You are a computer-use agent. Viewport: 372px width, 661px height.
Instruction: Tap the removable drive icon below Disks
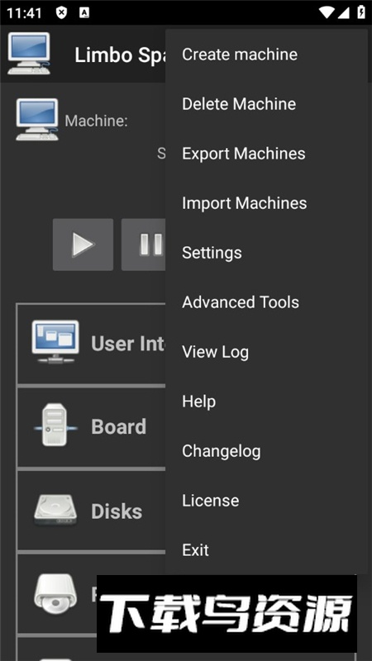pos(55,594)
